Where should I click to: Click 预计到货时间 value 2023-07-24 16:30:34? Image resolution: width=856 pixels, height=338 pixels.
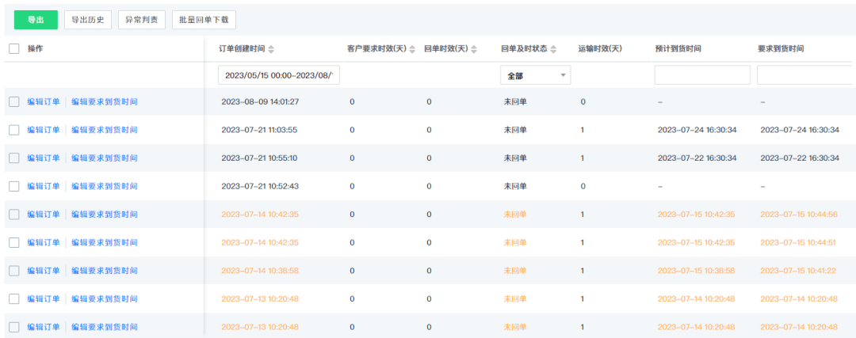[x=697, y=130]
